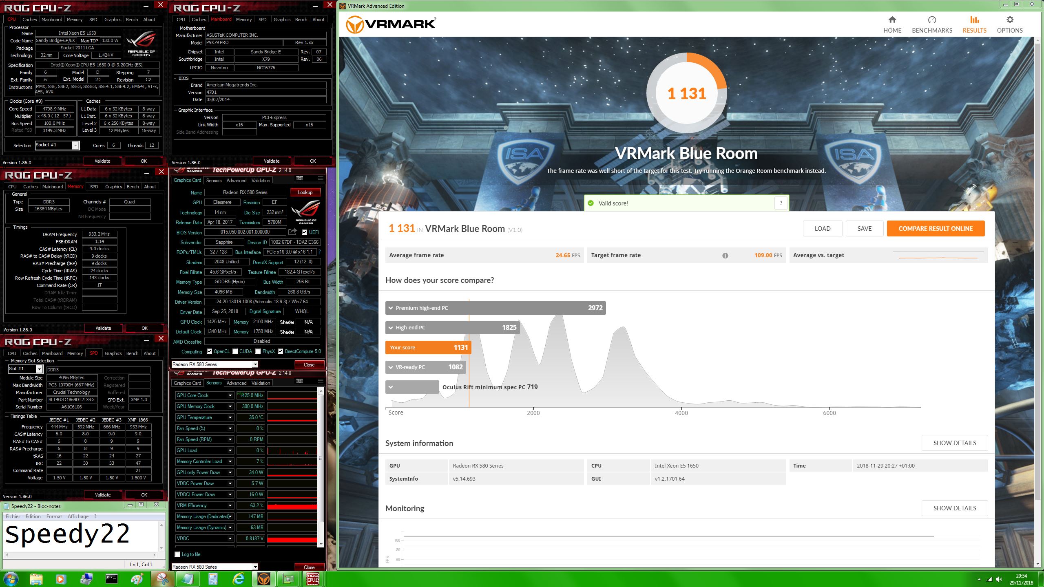Viewport: 1044px width, 587px height.
Task: Click Validate in the top-left CPU-Z window
Action: click(102, 161)
